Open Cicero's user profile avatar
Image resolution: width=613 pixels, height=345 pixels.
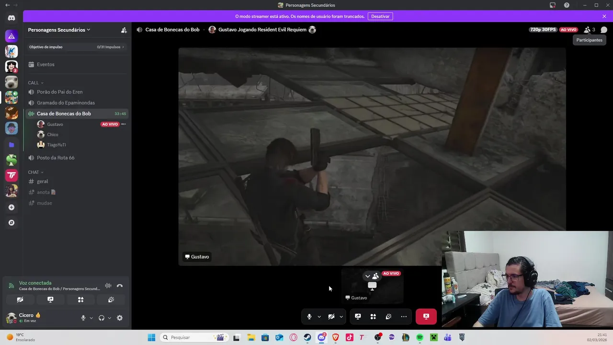pos(11,318)
